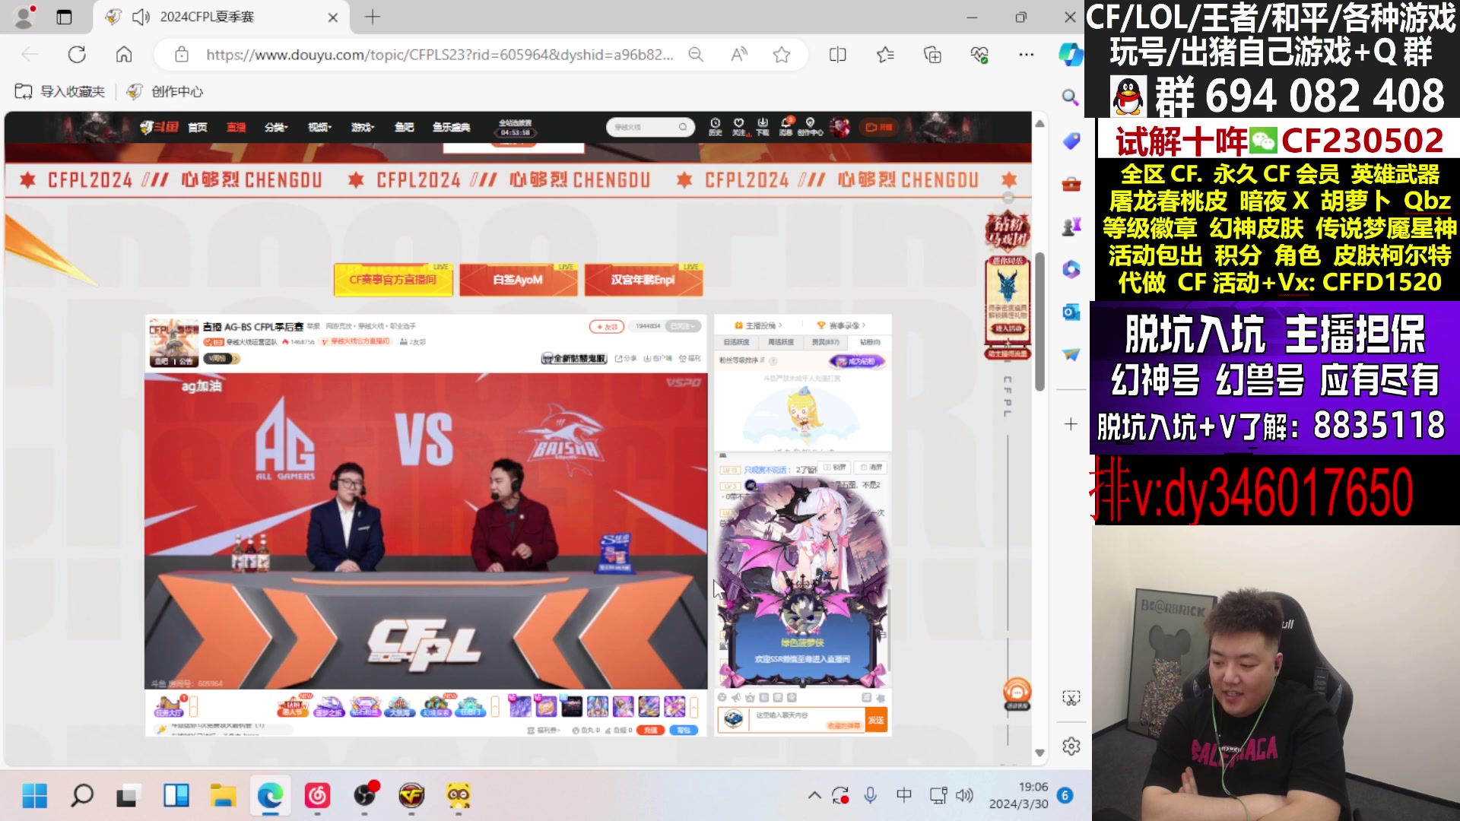
Task: Open tab actions menu
Action: tap(64, 17)
